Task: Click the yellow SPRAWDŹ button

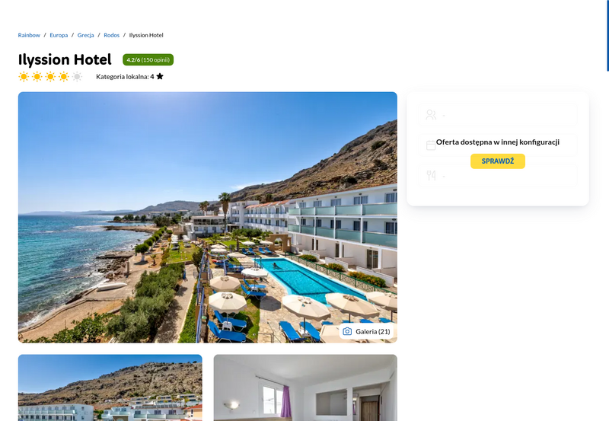Action: (x=498, y=161)
